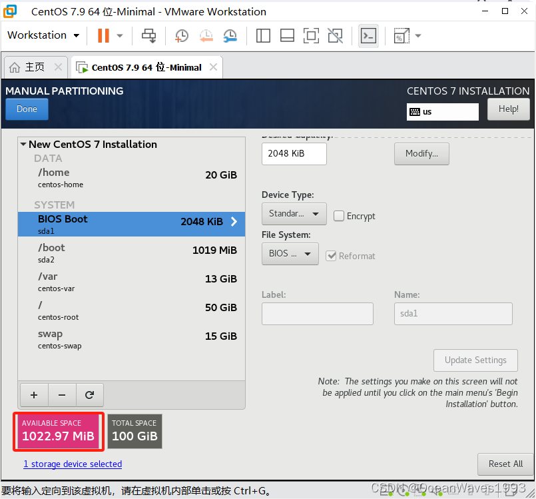Click chevron arrow on BIOS Boot row
Screen dimensions: 536x499
coord(234,222)
